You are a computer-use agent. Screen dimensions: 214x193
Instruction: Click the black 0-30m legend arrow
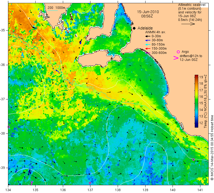(148, 36)
